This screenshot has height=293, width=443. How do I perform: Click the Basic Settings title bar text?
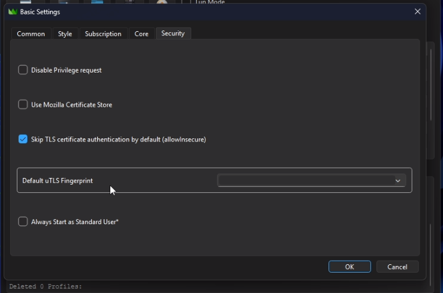pos(40,12)
